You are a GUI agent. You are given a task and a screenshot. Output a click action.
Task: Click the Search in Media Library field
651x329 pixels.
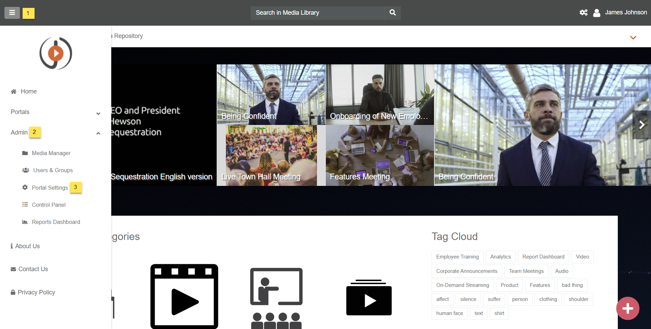point(317,13)
